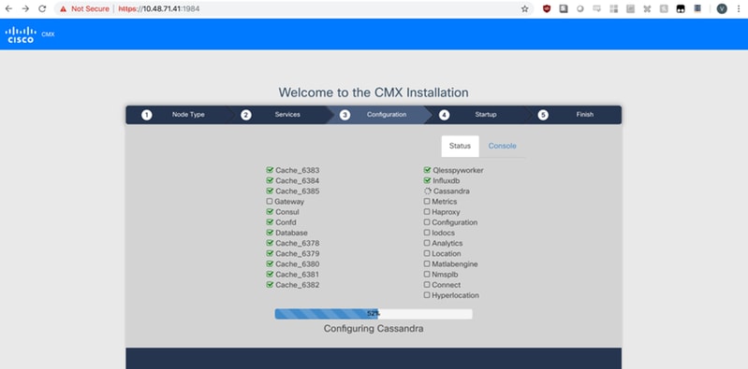This screenshot has width=748, height=369.
Task: Toggle the Hyperlocation checkbox
Action: coord(427,295)
